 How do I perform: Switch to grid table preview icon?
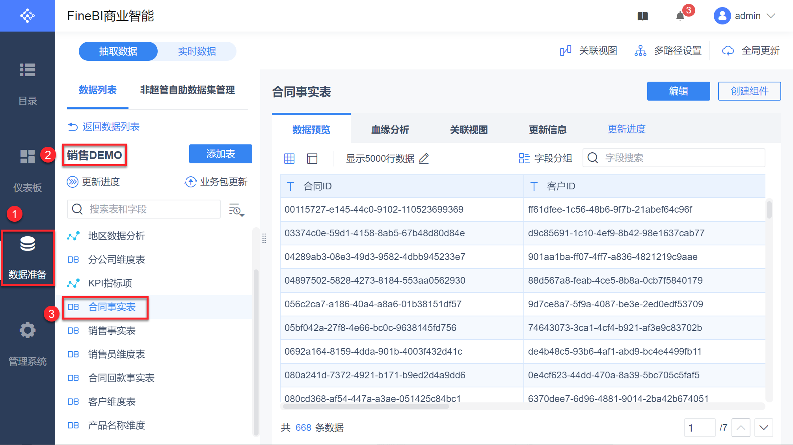[289, 159]
